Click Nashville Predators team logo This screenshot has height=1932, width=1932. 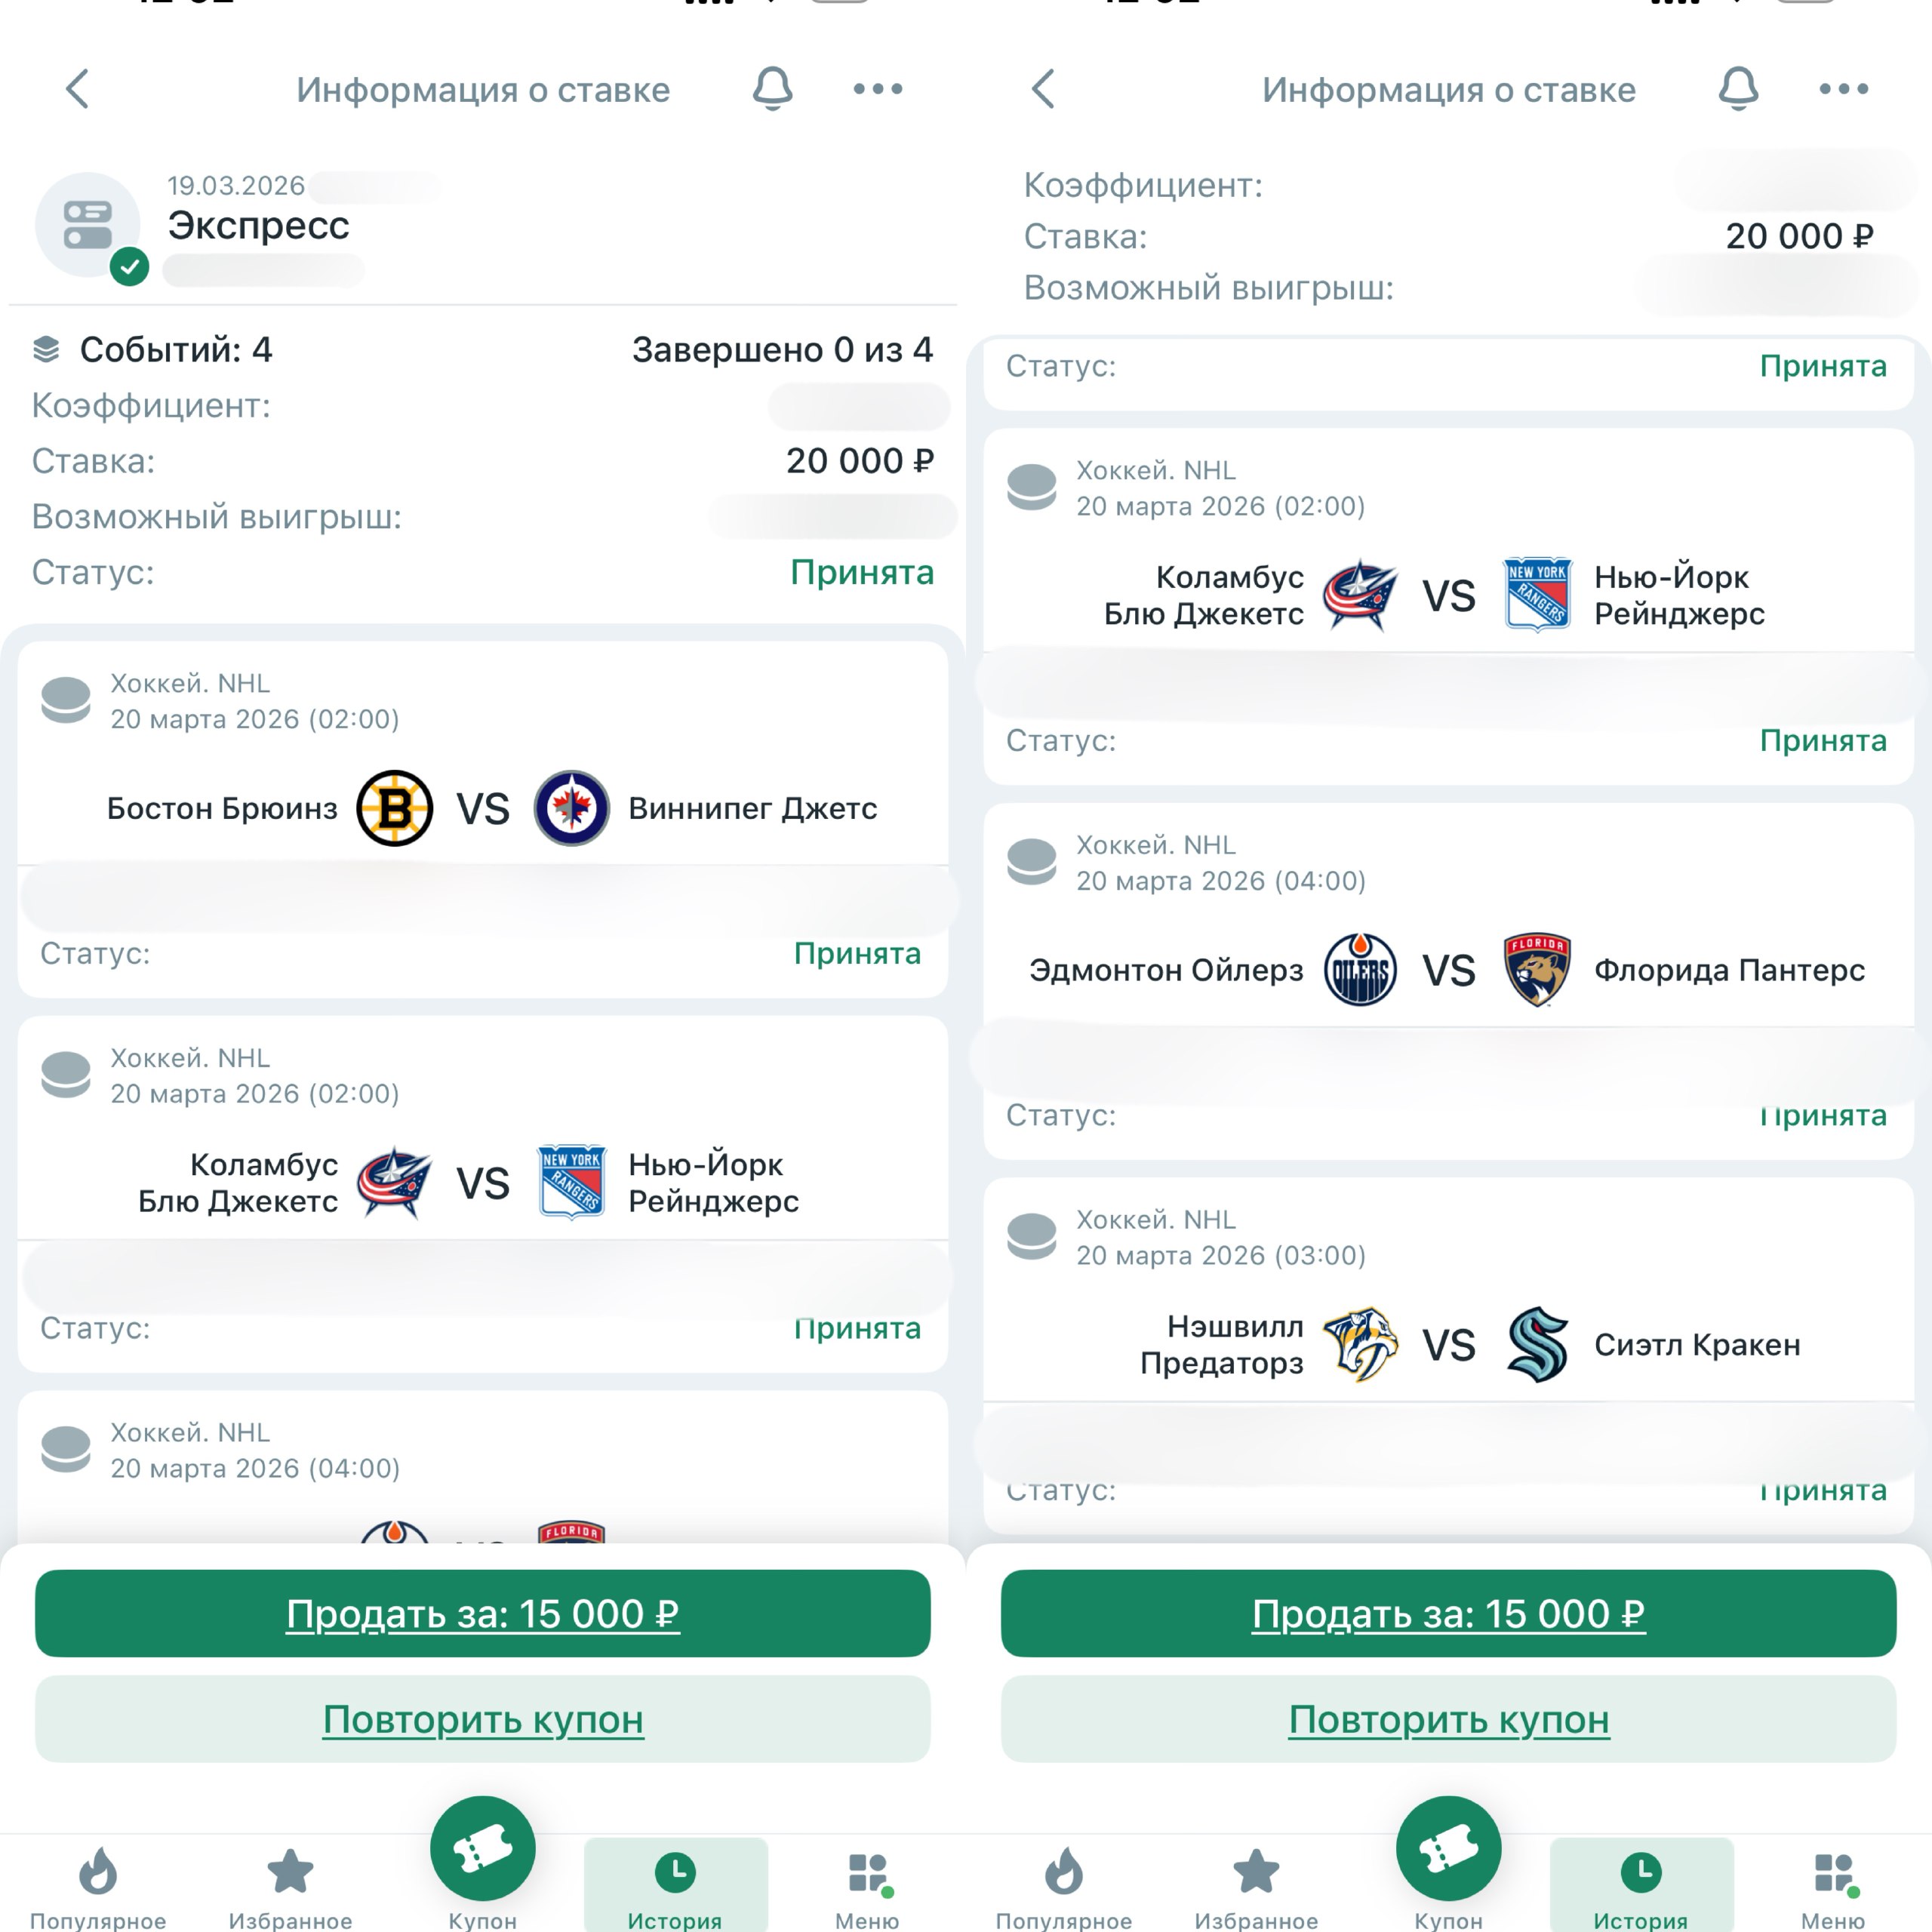point(1360,1344)
